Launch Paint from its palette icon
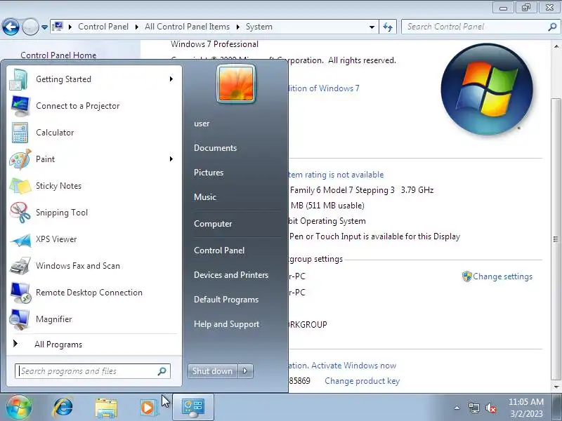 (x=20, y=159)
